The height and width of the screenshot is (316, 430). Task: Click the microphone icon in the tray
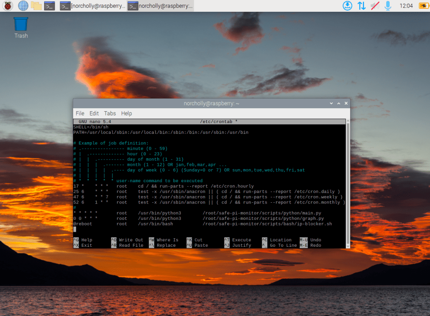pyautogui.click(x=388, y=6)
